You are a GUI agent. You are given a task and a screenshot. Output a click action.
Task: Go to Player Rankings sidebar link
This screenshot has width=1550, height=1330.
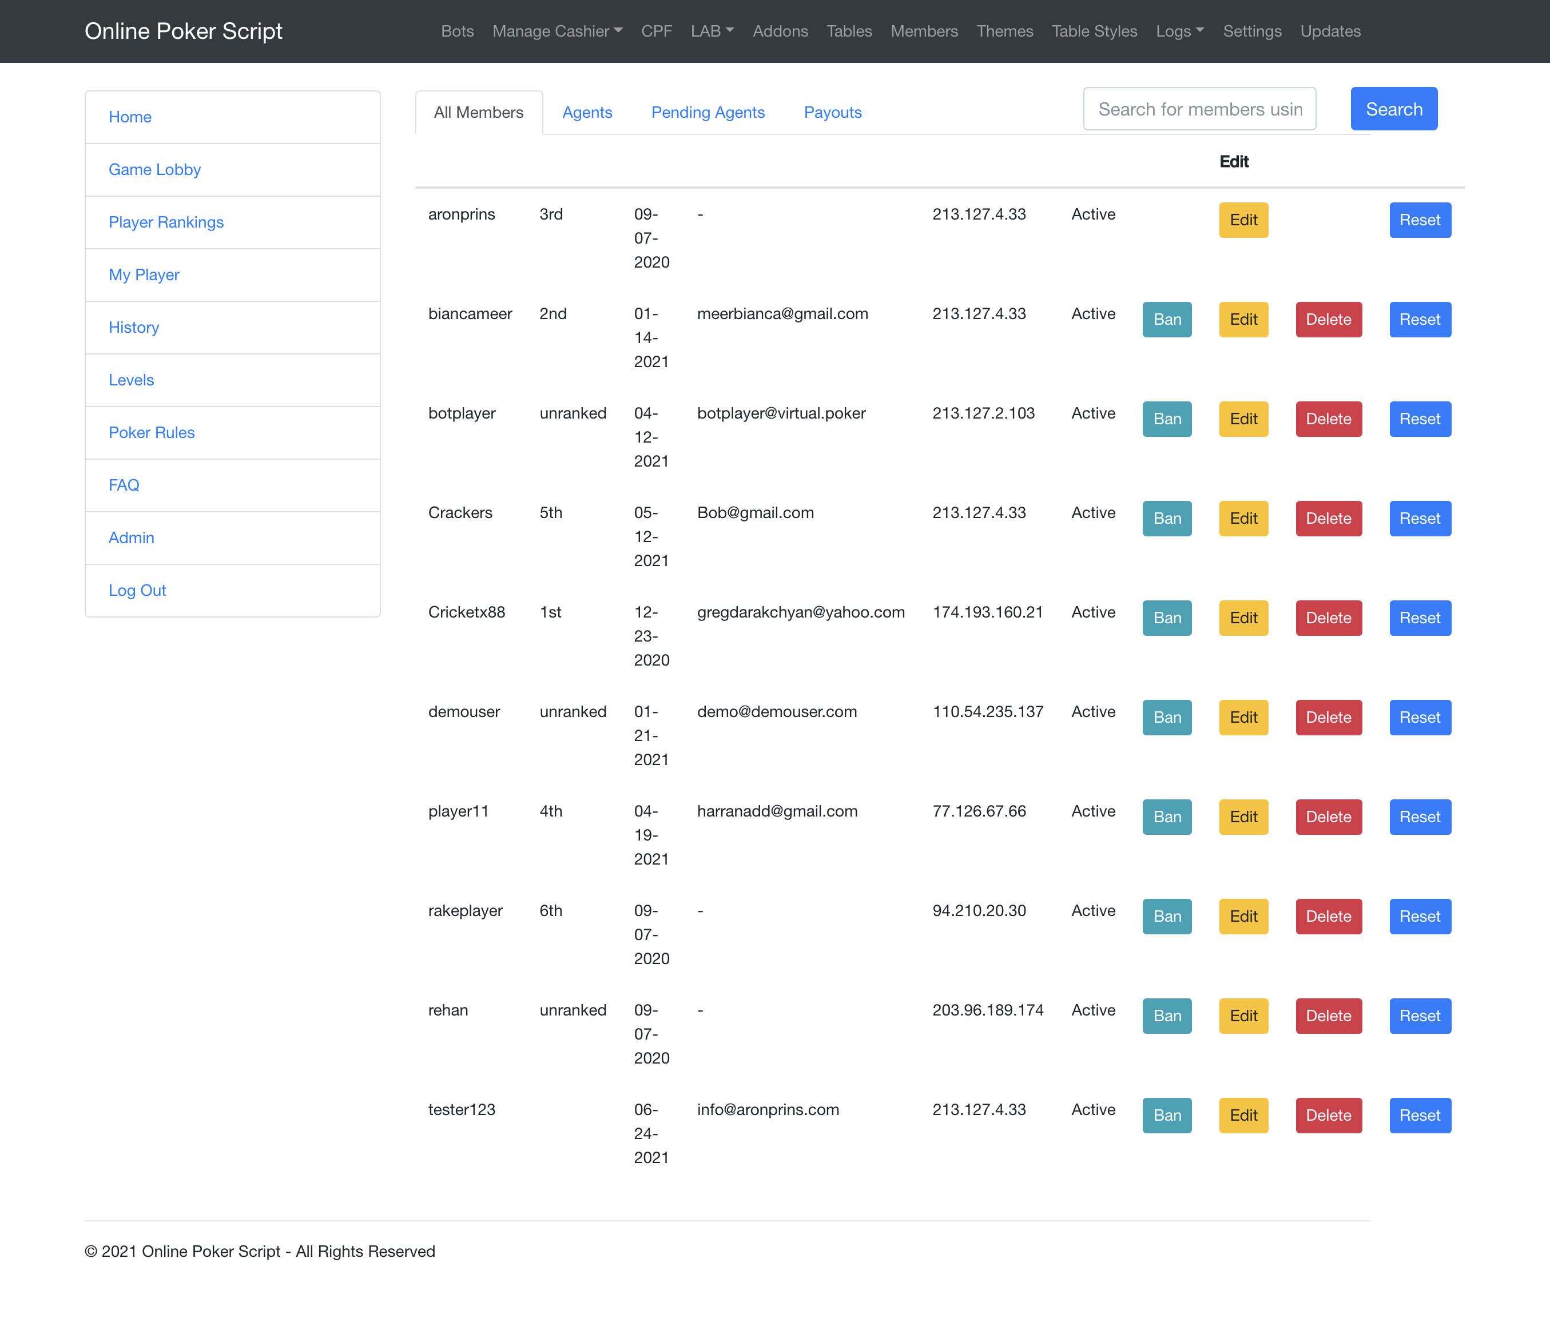pos(166,222)
